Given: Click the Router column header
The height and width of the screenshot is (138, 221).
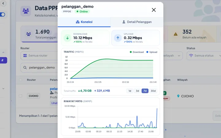Looking at the screenshot, I should [31, 80].
